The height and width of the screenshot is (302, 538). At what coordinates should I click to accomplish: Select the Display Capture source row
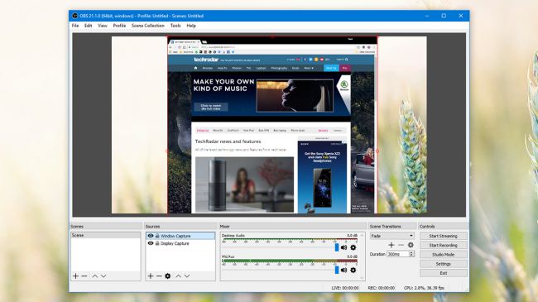(x=180, y=243)
